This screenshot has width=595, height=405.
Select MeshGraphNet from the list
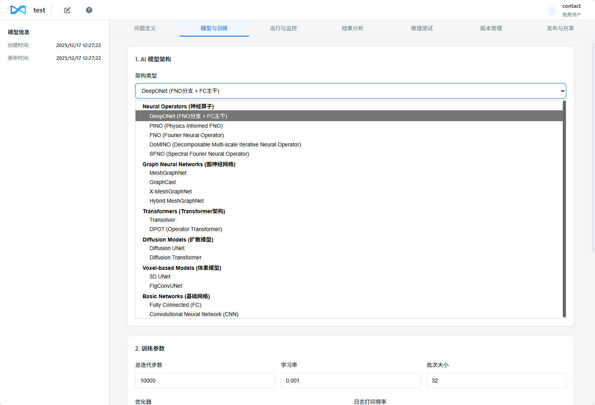click(168, 173)
